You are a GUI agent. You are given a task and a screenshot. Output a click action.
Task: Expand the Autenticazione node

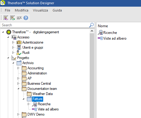click(x=13, y=42)
